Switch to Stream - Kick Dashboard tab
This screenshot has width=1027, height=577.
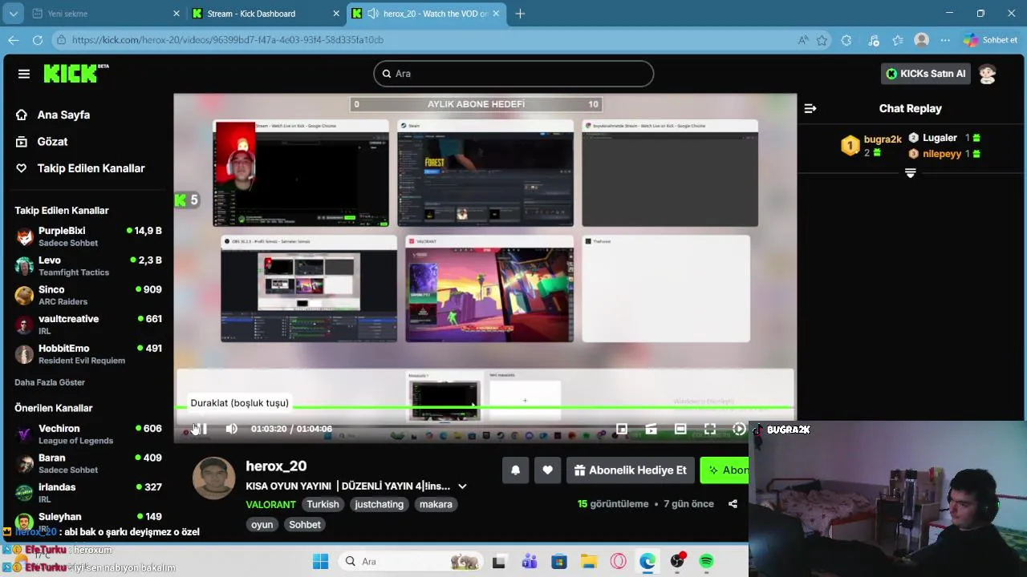tap(265, 14)
